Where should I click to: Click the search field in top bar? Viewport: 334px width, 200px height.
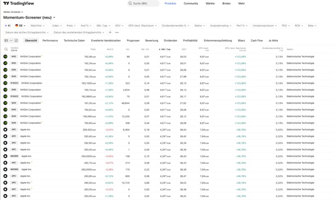tap(143, 3)
